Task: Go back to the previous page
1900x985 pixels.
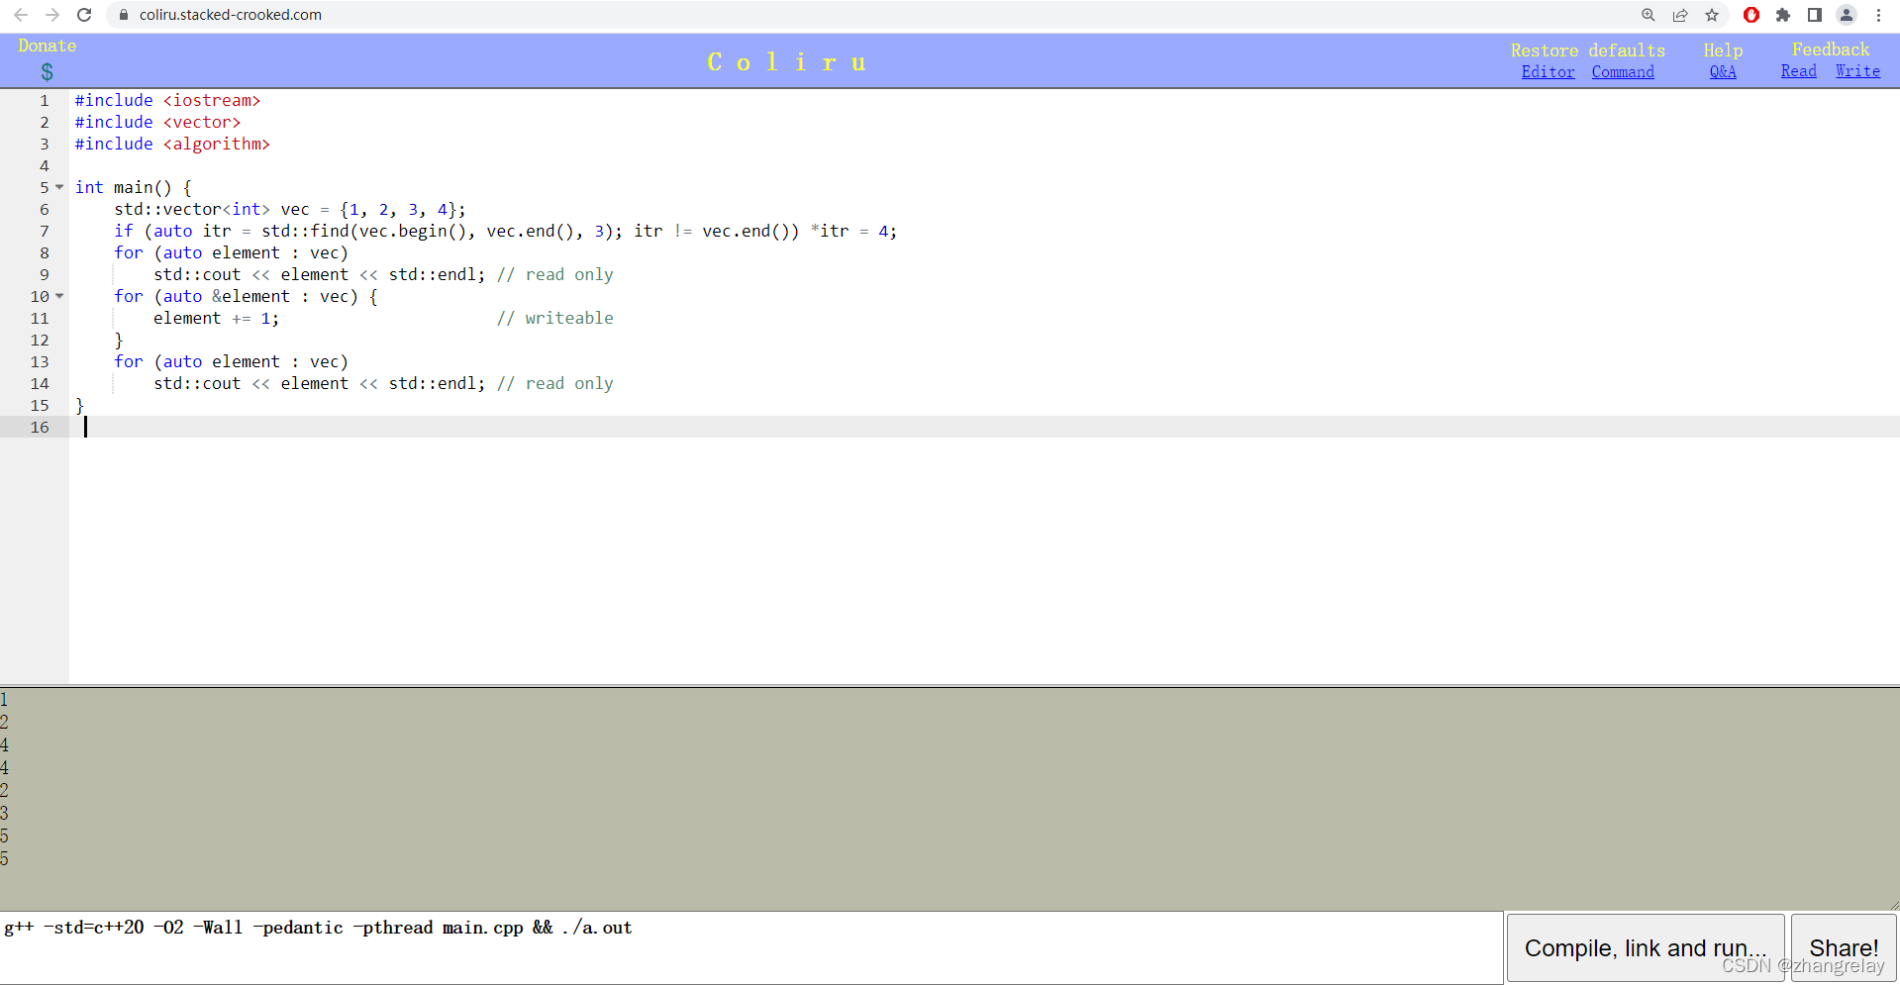Action: click(x=21, y=15)
